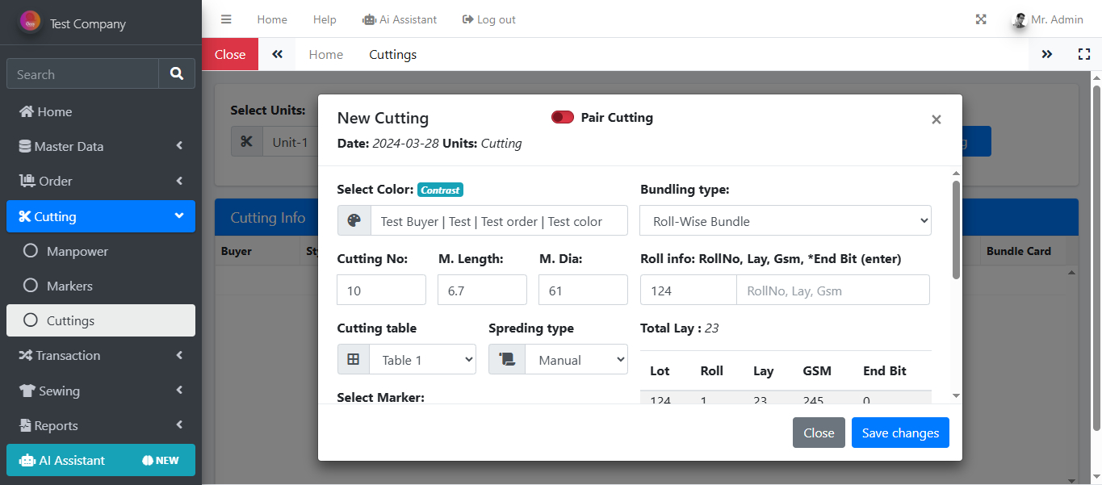
Task: Click the sidebar search magnifier button
Action: pyautogui.click(x=177, y=74)
